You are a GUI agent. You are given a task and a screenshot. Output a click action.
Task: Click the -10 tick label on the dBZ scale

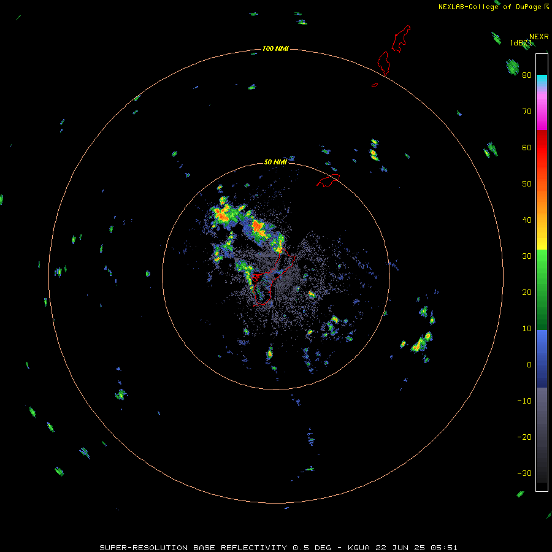pos(524,401)
